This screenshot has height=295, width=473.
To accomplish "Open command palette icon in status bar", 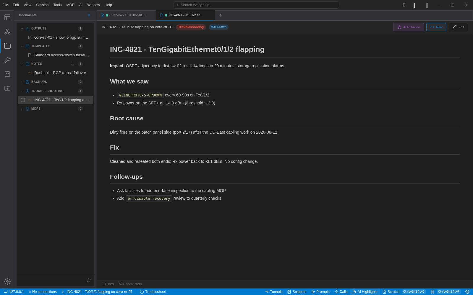I will tap(432, 292).
